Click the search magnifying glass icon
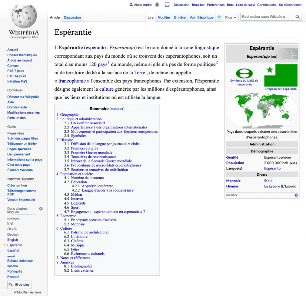The width and height of the screenshot is (306, 296). [297, 17]
